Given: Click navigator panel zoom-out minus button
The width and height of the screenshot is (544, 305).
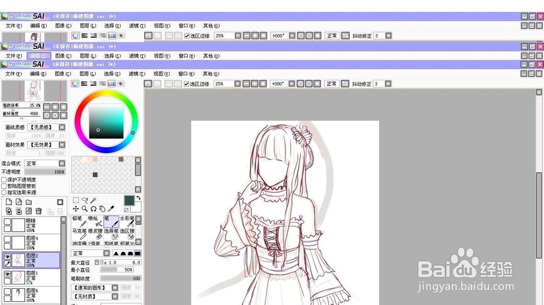Looking at the screenshot, I should coord(47,107).
